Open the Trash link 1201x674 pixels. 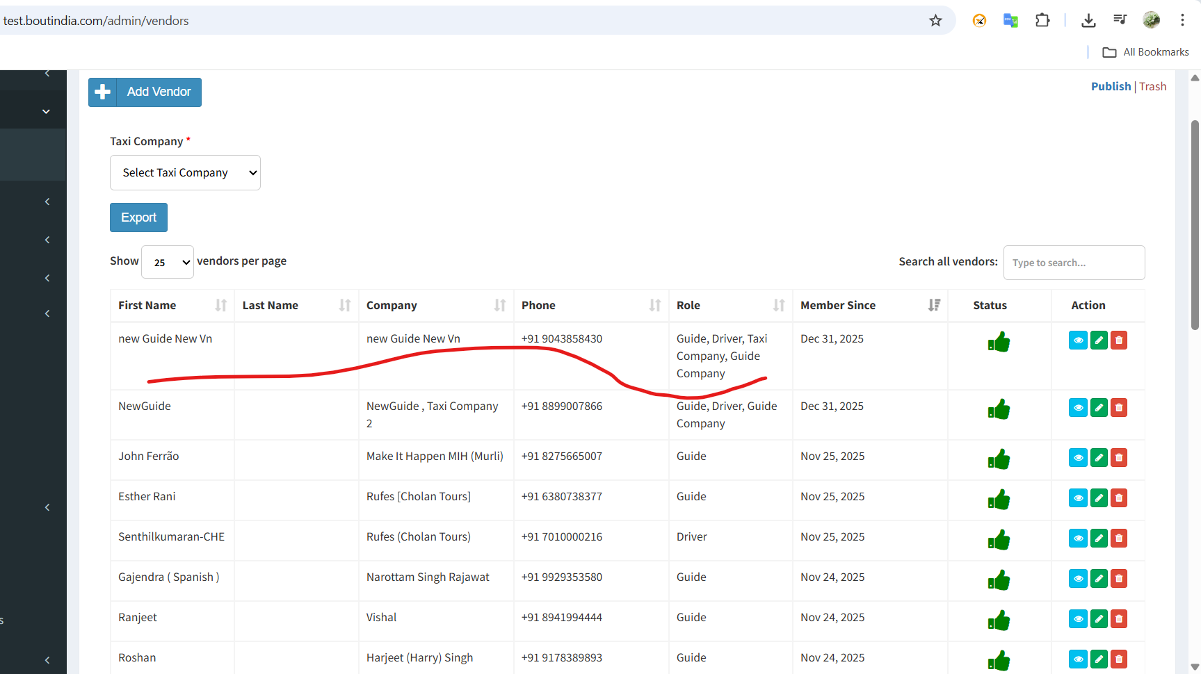coord(1152,86)
